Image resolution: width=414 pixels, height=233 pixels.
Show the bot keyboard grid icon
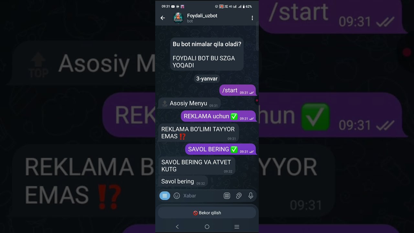(x=227, y=195)
